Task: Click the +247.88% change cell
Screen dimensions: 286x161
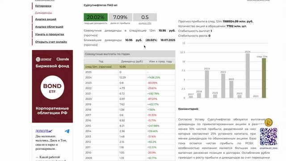Action: [x=160, y=126]
